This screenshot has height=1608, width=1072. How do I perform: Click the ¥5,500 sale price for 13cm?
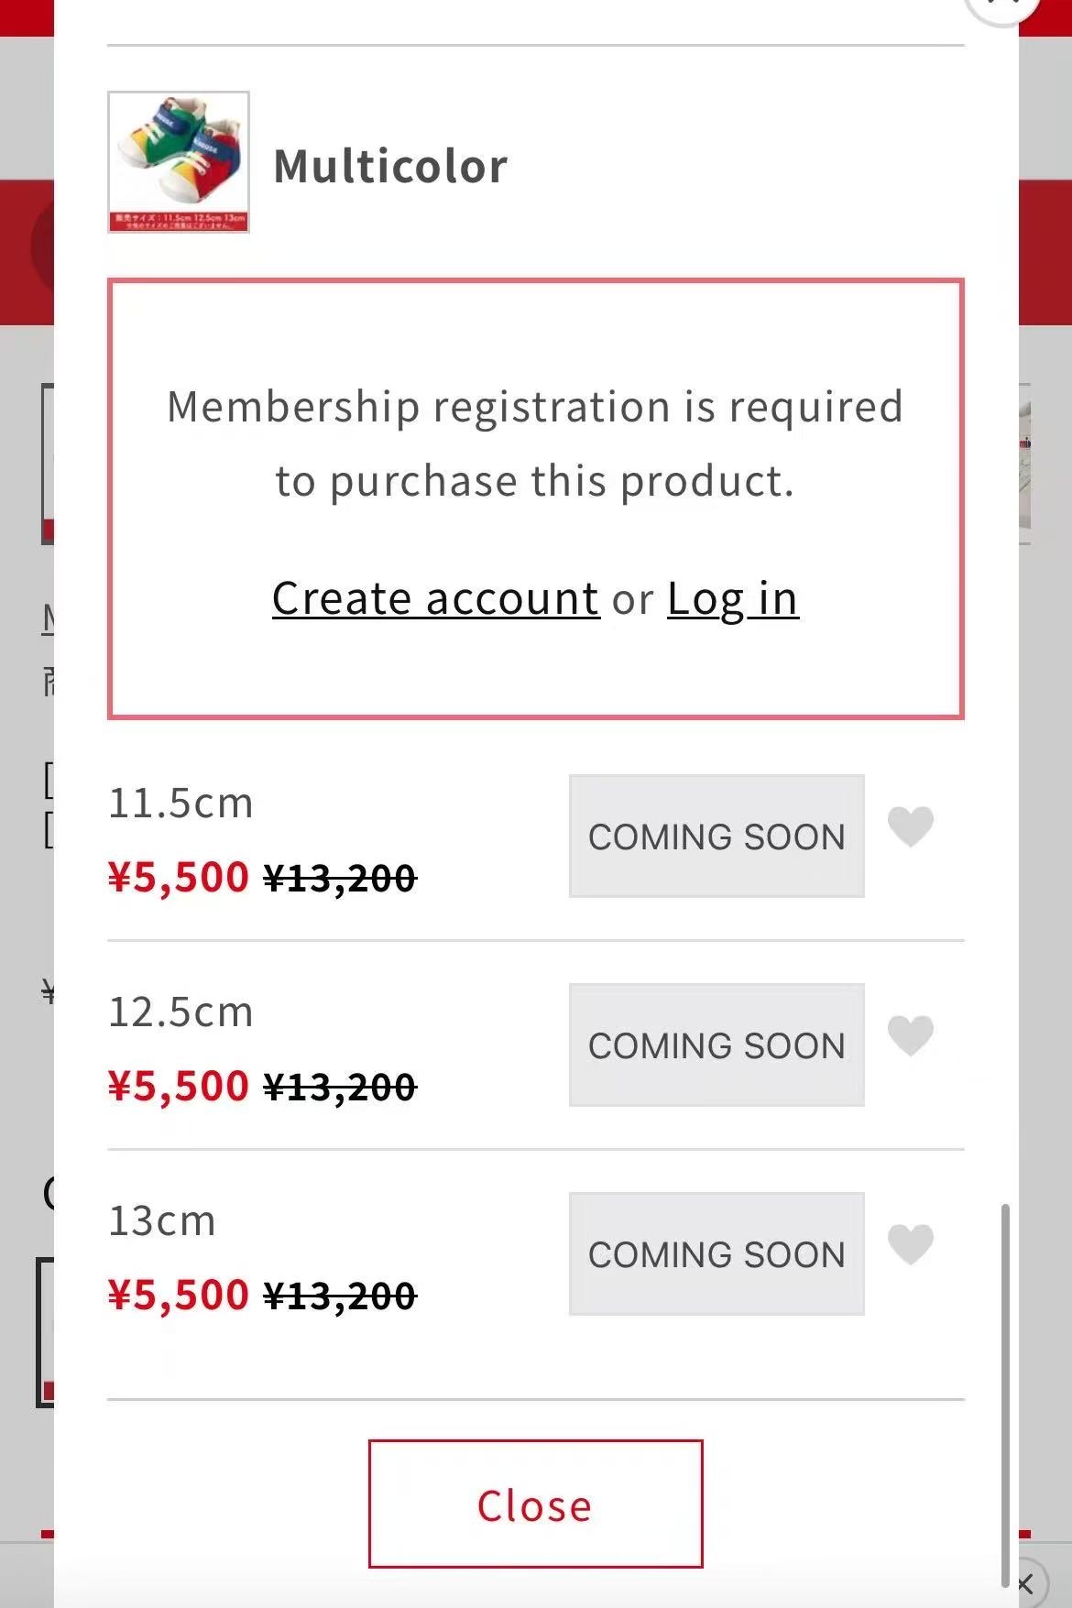179,1295
